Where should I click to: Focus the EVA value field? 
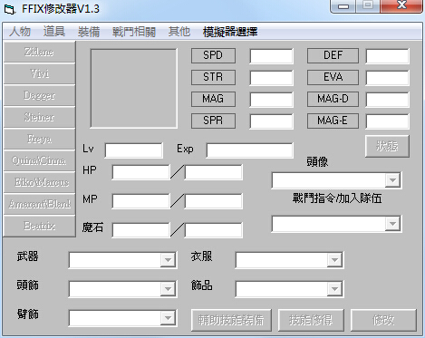387,78
